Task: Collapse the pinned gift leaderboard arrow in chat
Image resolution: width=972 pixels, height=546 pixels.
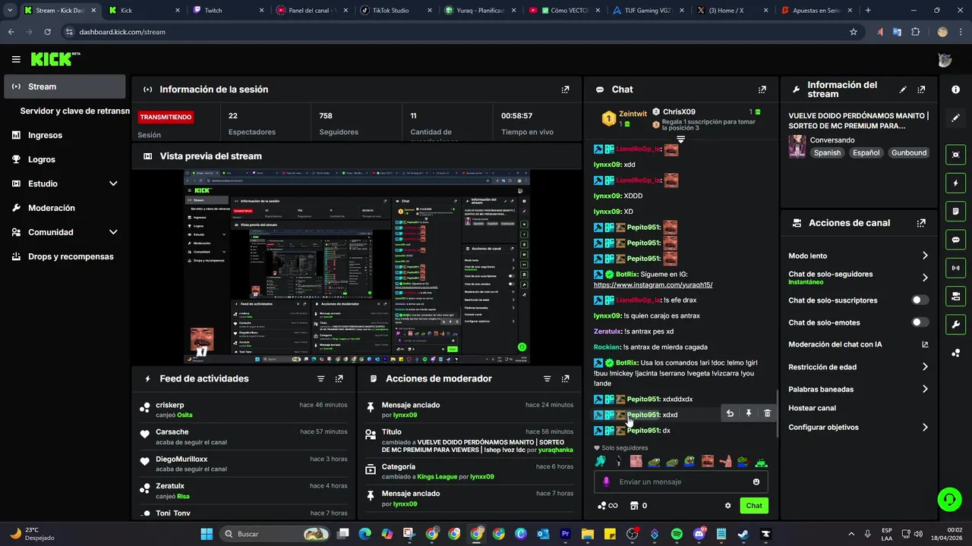Action: (680, 140)
